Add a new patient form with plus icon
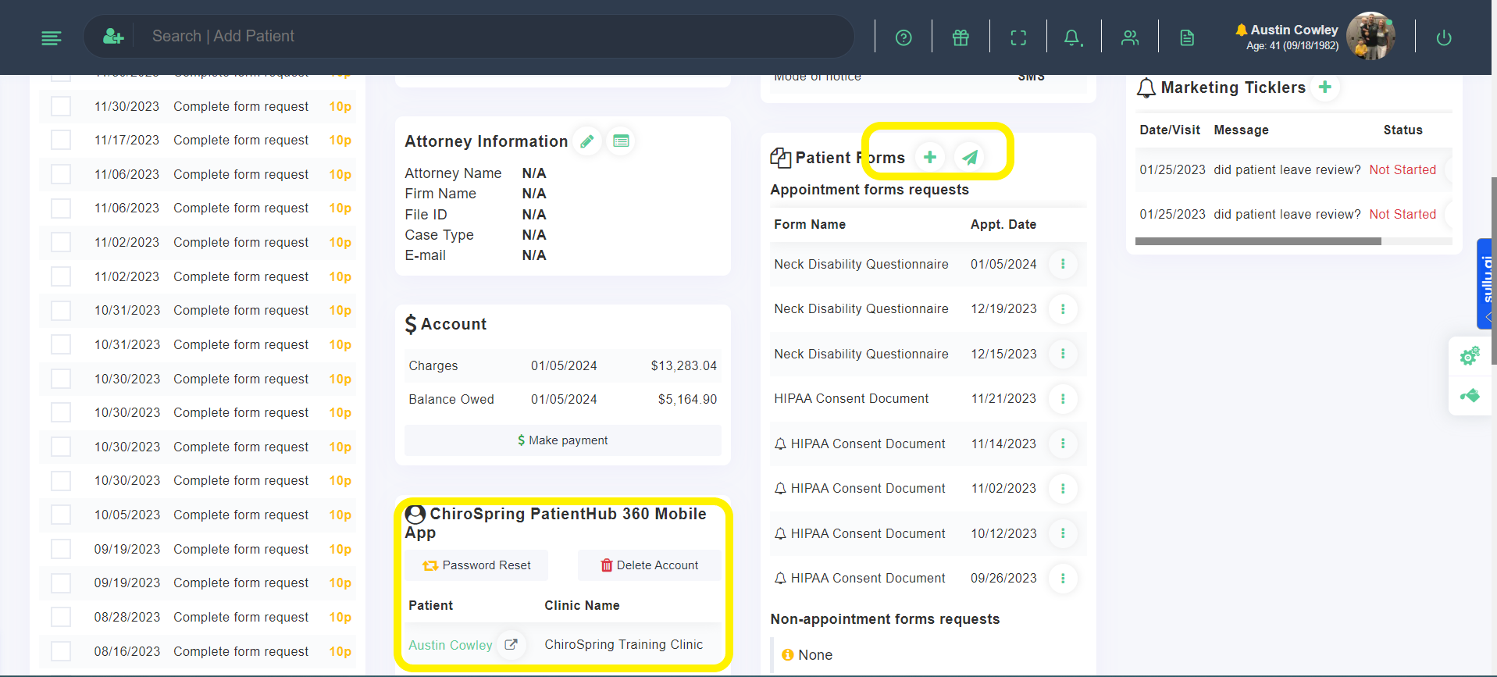The image size is (1497, 677). point(930,157)
